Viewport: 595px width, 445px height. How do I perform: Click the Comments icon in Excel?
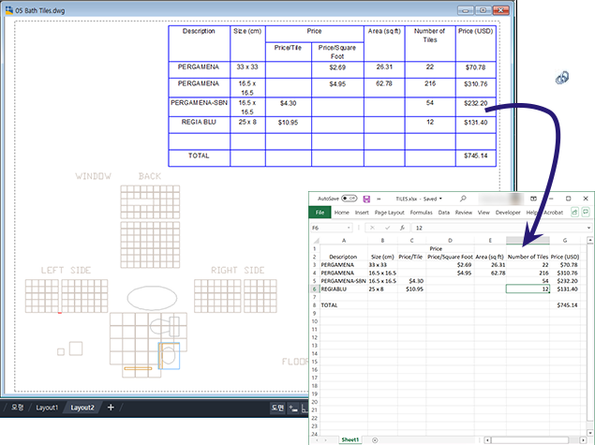click(586, 212)
